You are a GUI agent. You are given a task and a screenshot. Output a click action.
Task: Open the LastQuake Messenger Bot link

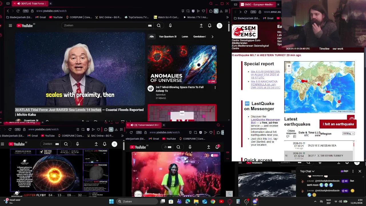265,121
